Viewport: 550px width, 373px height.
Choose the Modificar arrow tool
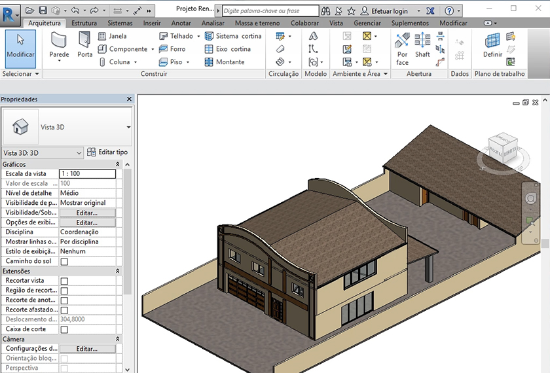coord(20,47)
